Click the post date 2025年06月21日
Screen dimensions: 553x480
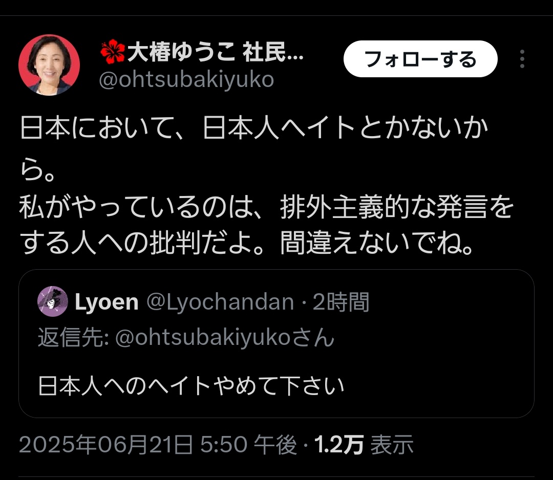pyautogui.click(x=106, y=444)
